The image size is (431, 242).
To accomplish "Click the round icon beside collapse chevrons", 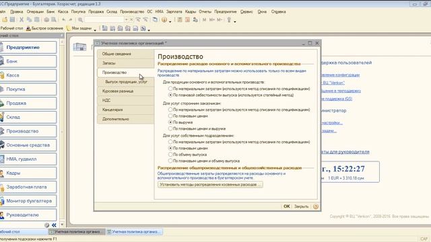I will coord(46,225).
